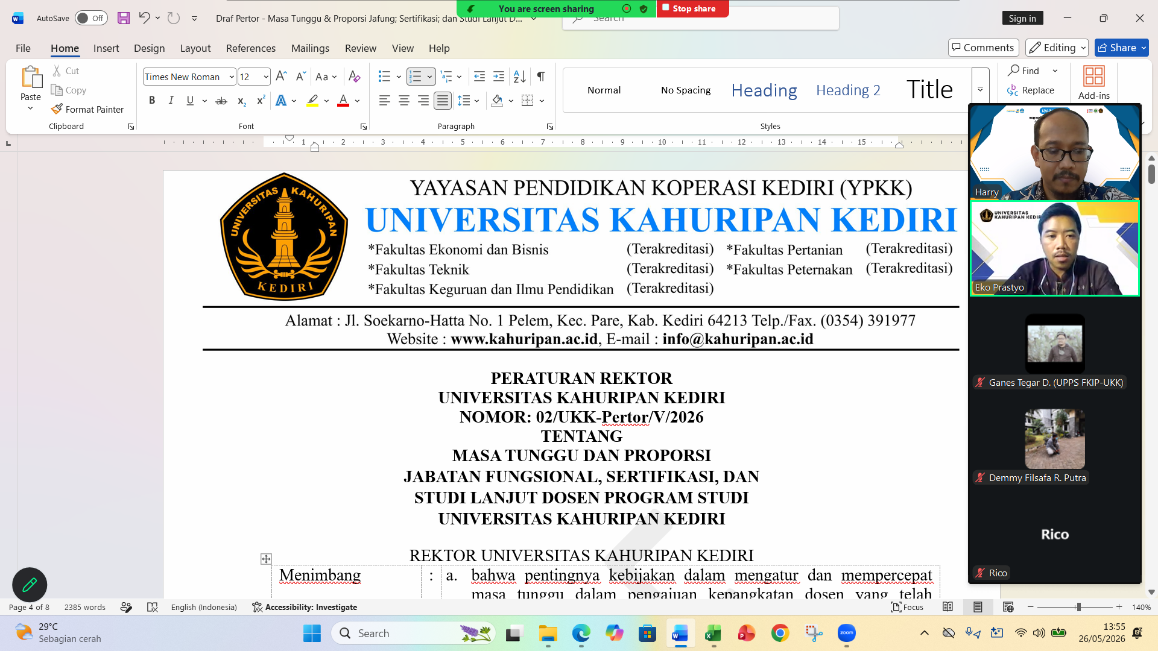This screenshot has width=1158, height=651.
Task: Open the pen annotation tool
Action: click(x=30, y=585)
